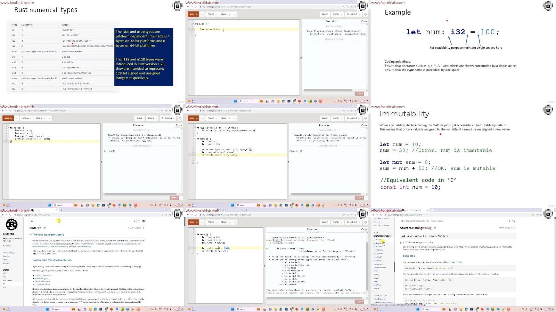Open STABLE channel dropdown in 'let value' playground
556x312 pixels.
click(x=226, y=14)
